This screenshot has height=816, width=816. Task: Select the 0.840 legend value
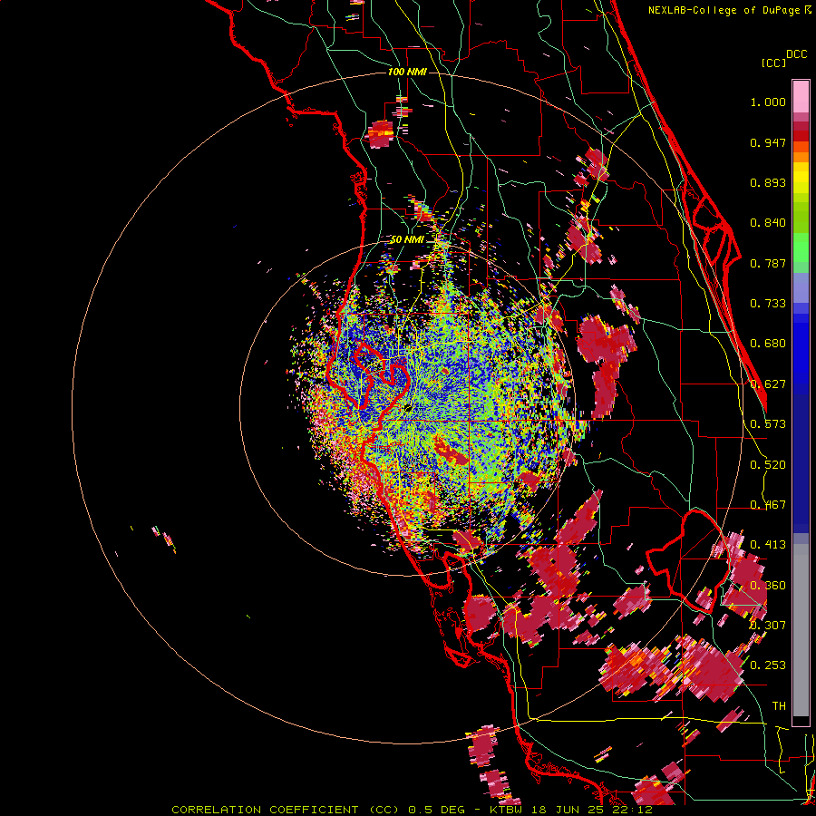768,223
